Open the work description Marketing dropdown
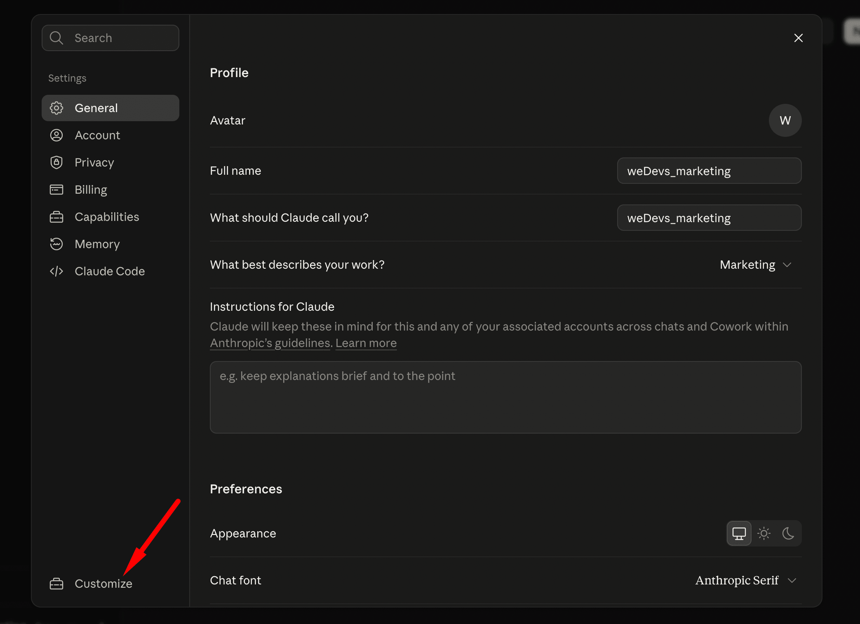The width and height of the screenshot is (860, 624). pos(756,265)
